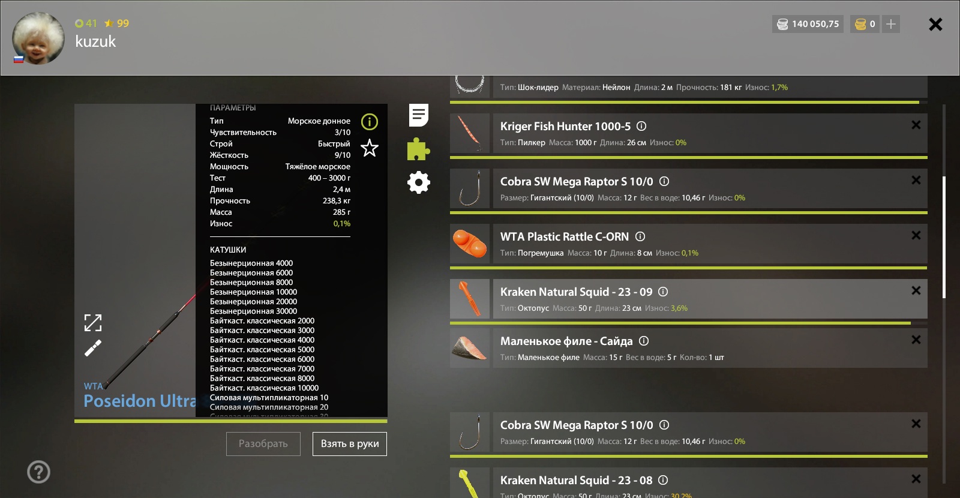Remove Kraken Natural Squid - 23 - 08

916,479
